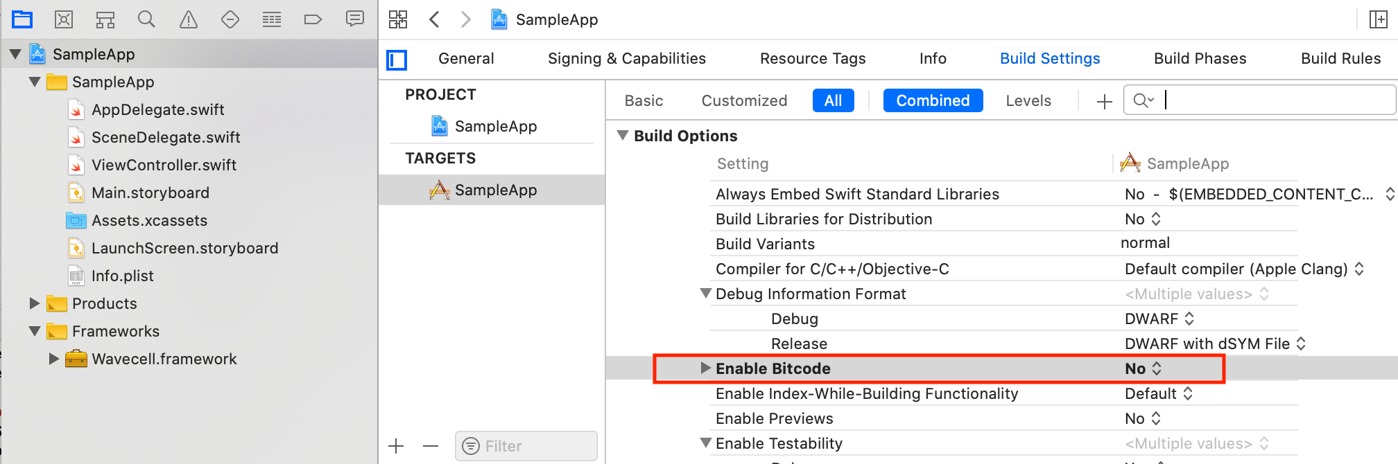Open the Compiler for C/C++/Objective-C popup
The height and width of the screenshot is (464, 1398).
pyautogui.click(x=1244, y=269)
